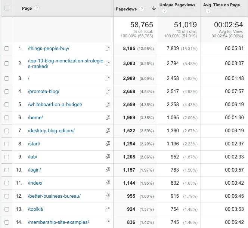Viewport: 248px width, 228px height.
Task: Open /start/ external link icon
Action: (x=108, y=144)
